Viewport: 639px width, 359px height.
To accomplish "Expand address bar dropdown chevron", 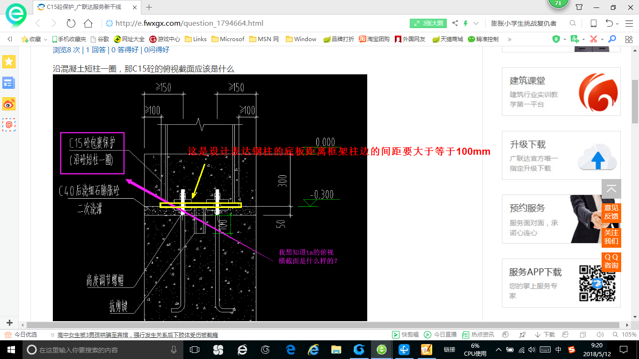I will (476, 23).
